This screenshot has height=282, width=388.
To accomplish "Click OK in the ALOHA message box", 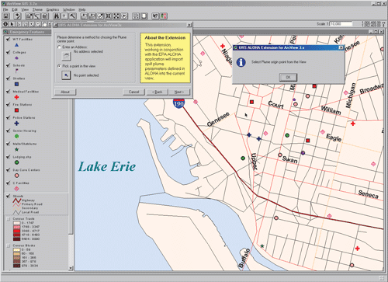I will pos(288,77).
